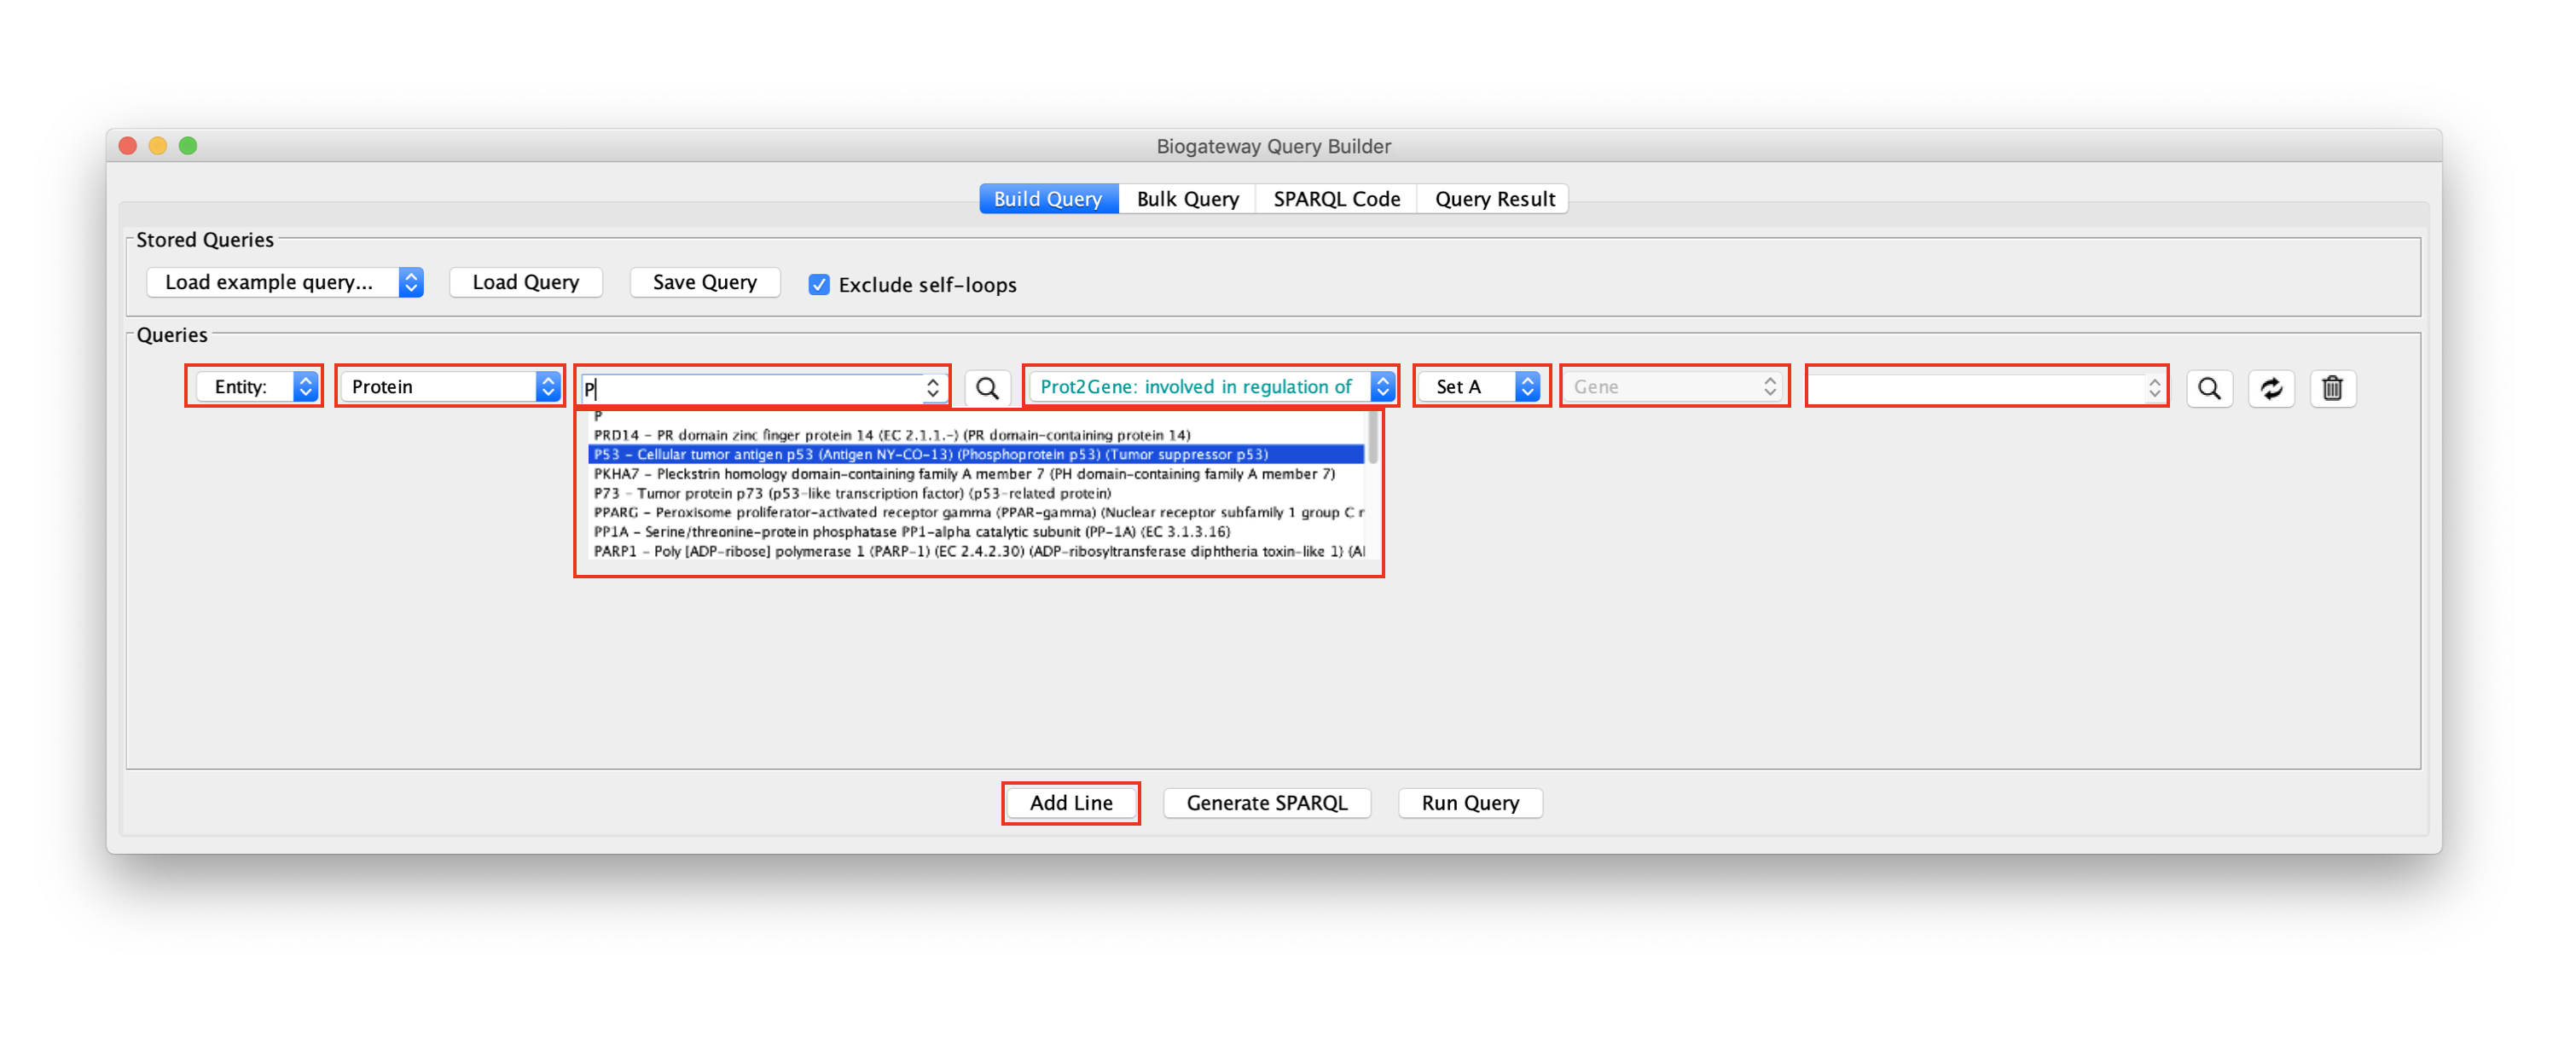
Task: Click the stepper arrows of the empty gene combo box
Action: (2154, 388)
